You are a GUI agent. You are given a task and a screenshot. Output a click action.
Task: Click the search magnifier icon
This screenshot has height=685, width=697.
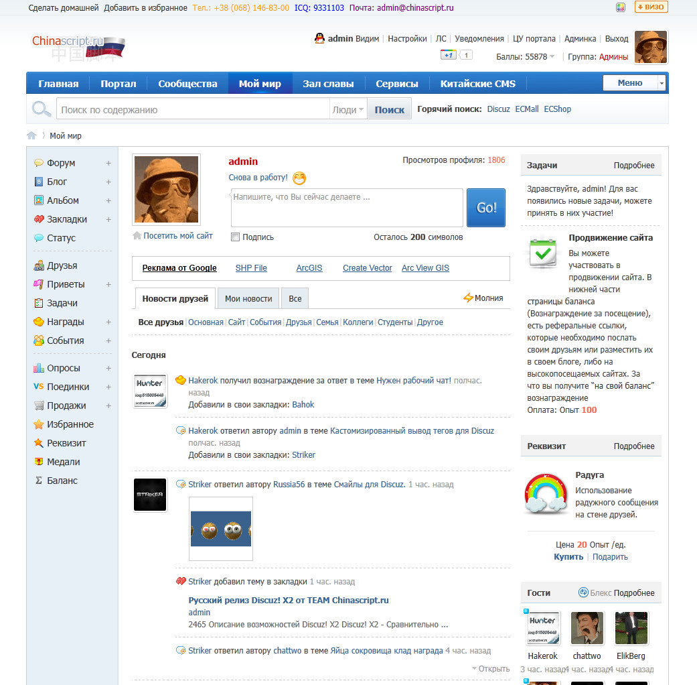(x=42, y=109)
